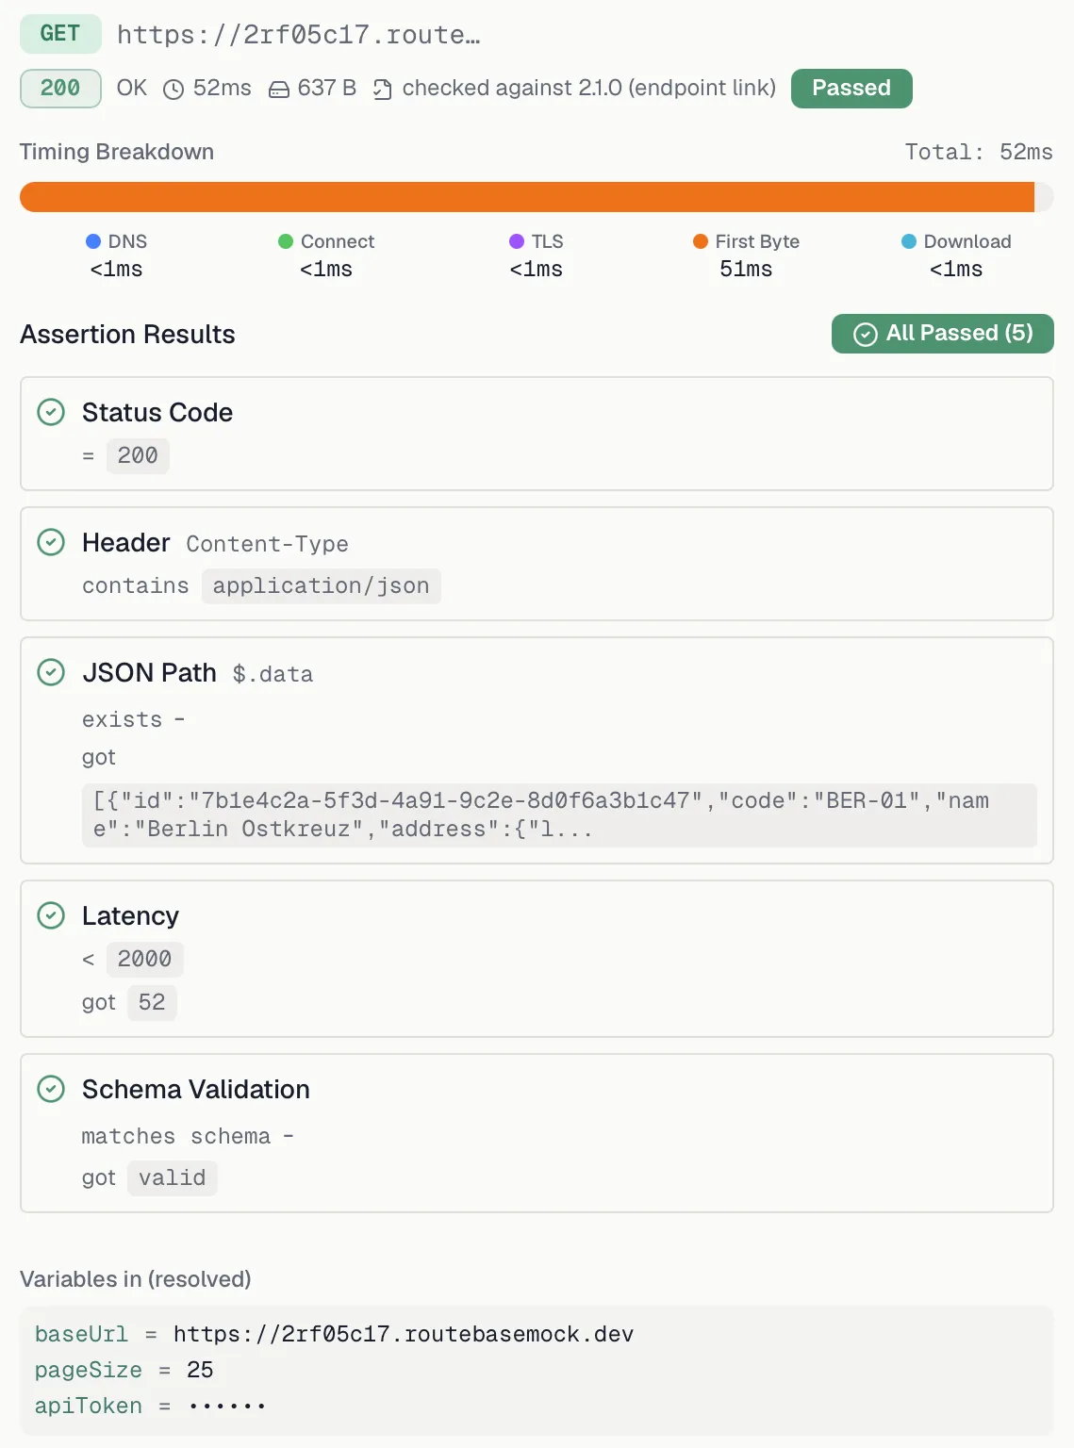Click the orange First Byte legend dot

[x=701, y=241]
